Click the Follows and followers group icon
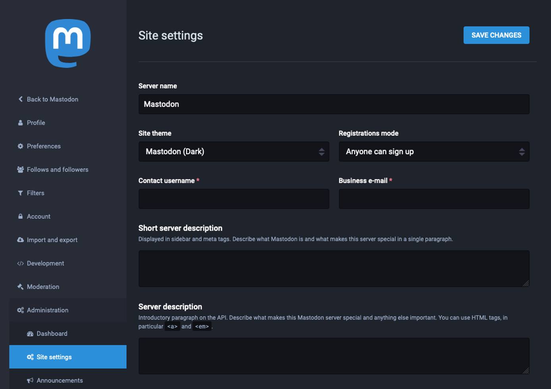 coord(20,169)
